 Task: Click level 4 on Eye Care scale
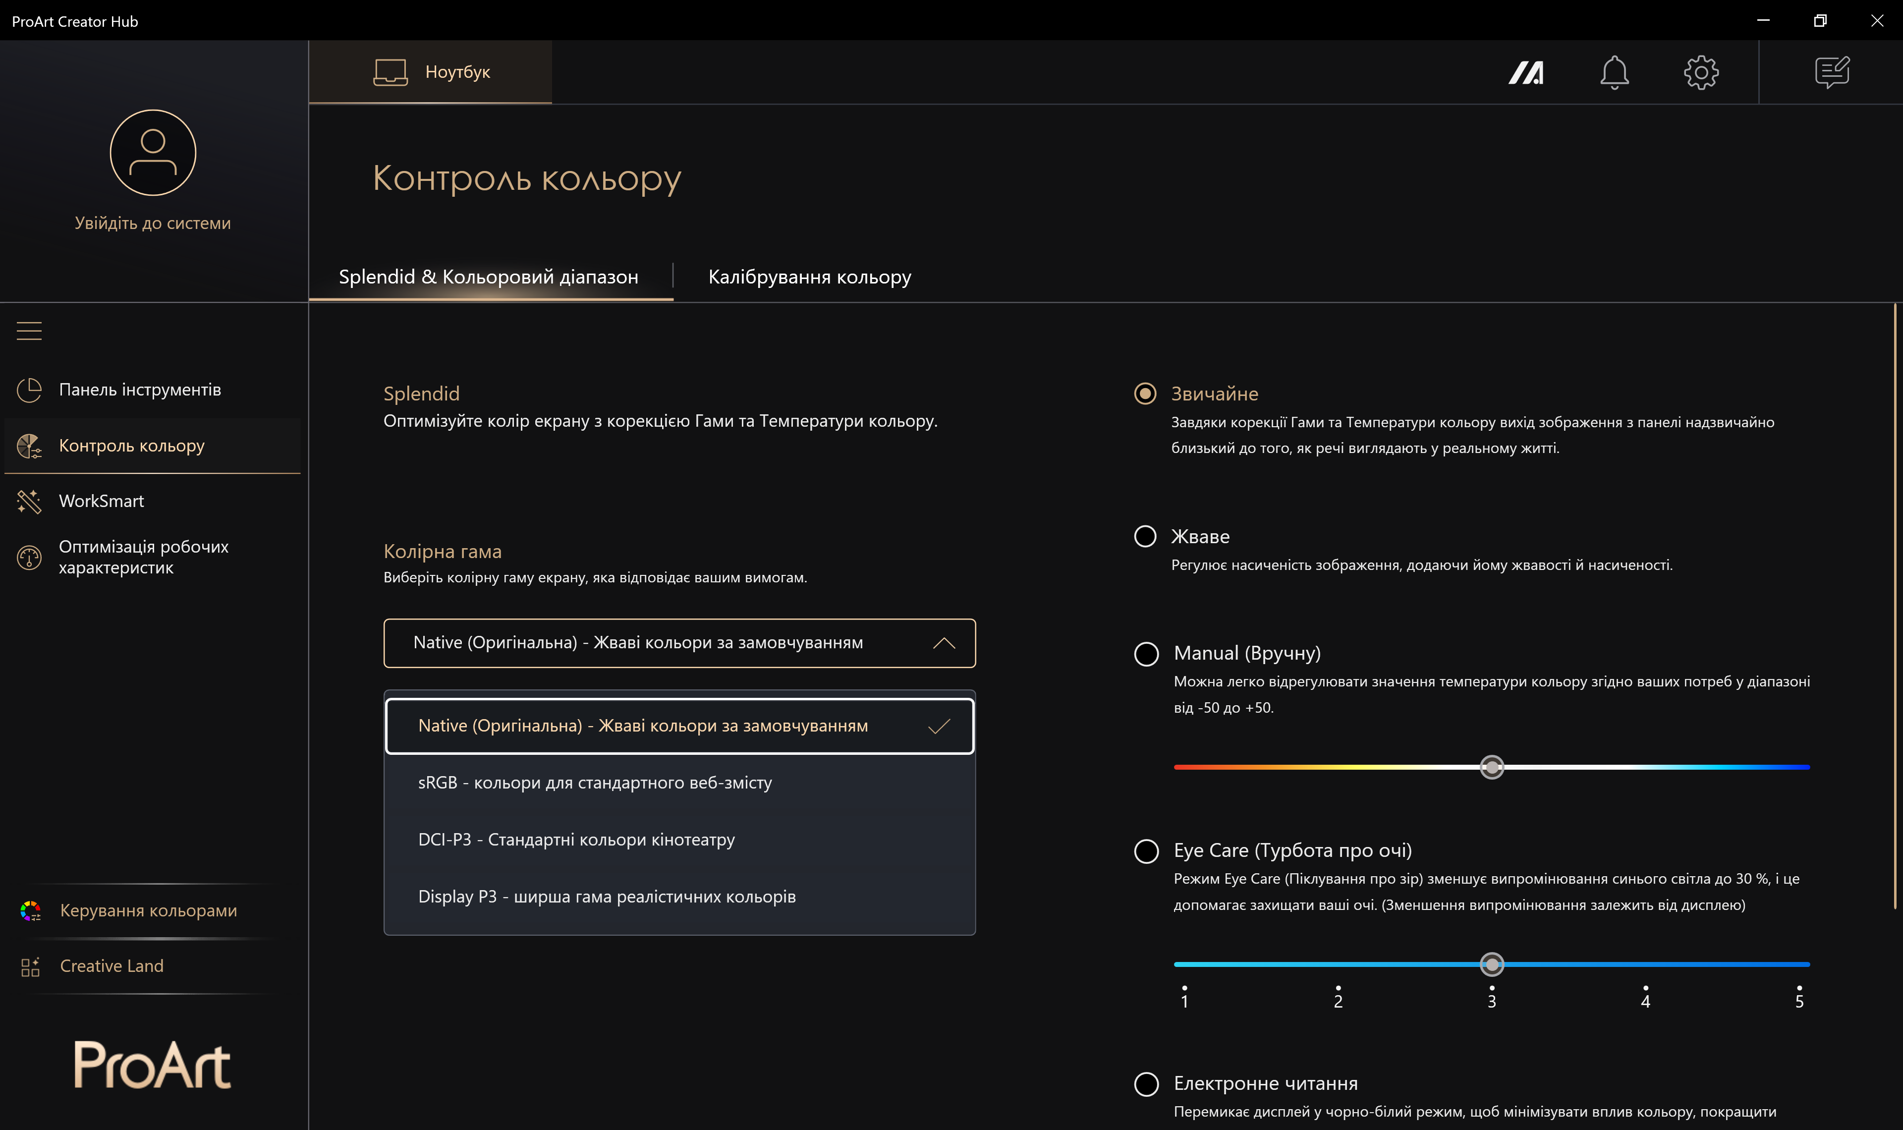tap(1645, 965)
